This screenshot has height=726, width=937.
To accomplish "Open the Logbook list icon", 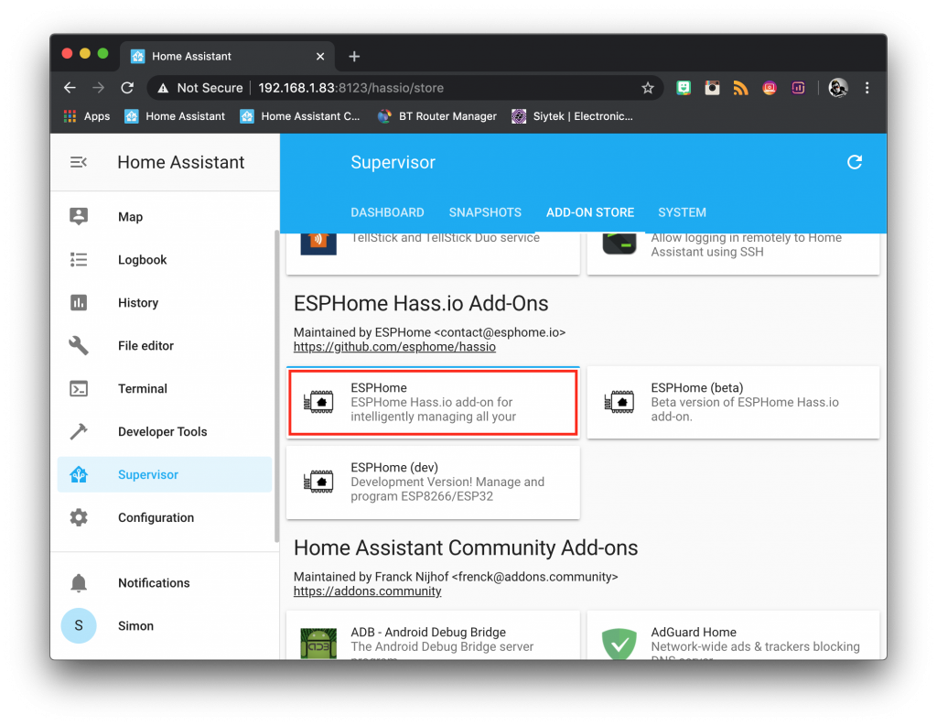I will pyautogui.click(x=79, y=259).
